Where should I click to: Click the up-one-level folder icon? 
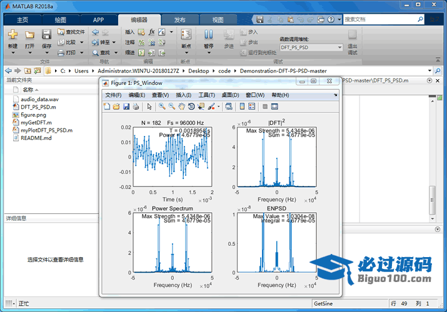(28, 71)
